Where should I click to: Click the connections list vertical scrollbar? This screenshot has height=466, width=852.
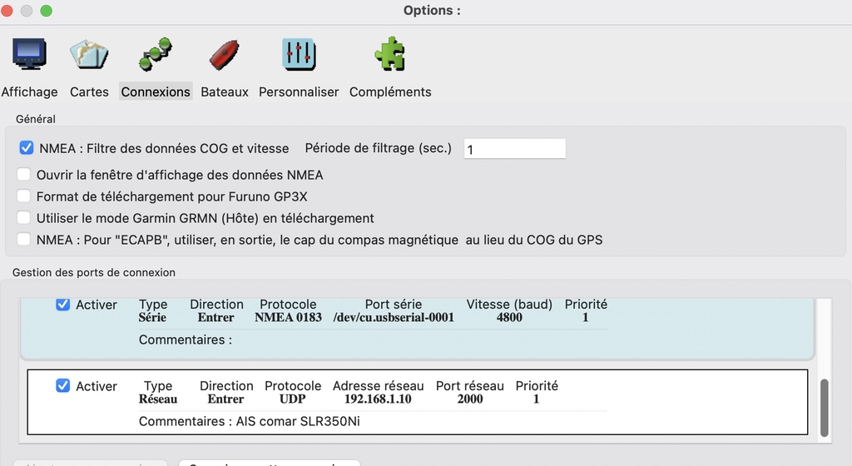click(x=824, y=408)
